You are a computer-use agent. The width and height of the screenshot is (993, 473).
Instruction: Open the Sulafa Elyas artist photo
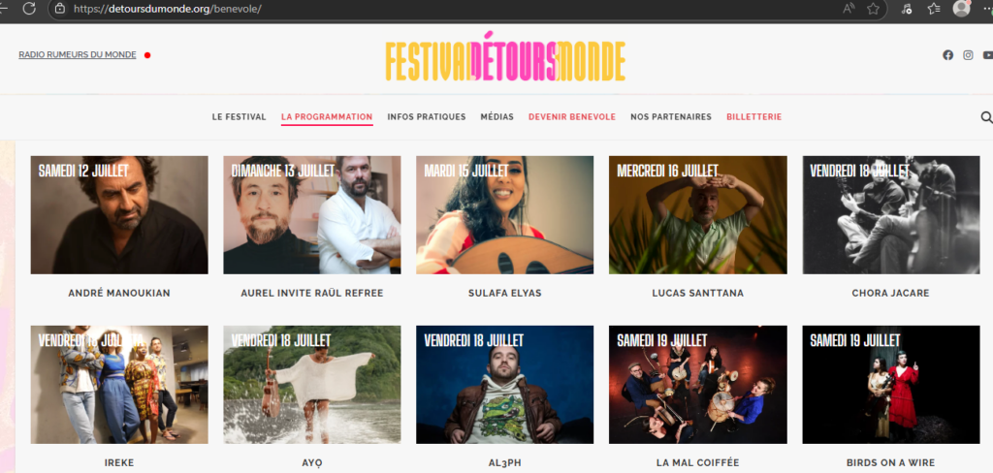click(504, 214)
